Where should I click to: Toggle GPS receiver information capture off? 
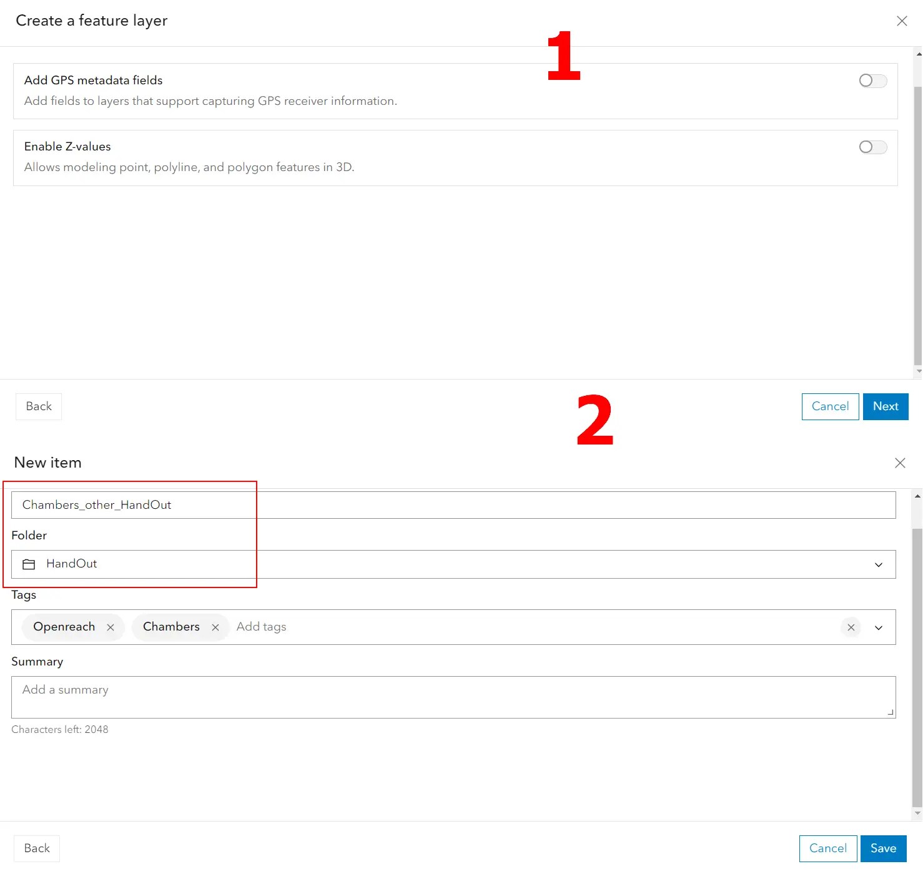pyautogui.click(x=872, y=81)
